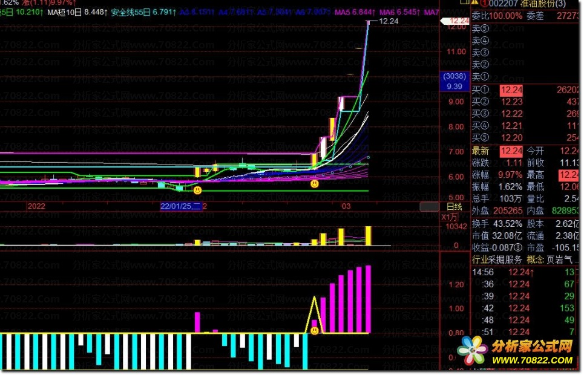Click the 振幅 1.62% value

coord(510,186)
